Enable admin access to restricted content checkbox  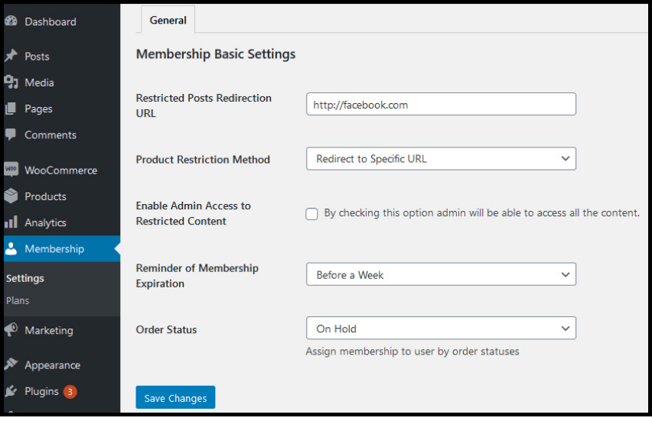point(312,214)
